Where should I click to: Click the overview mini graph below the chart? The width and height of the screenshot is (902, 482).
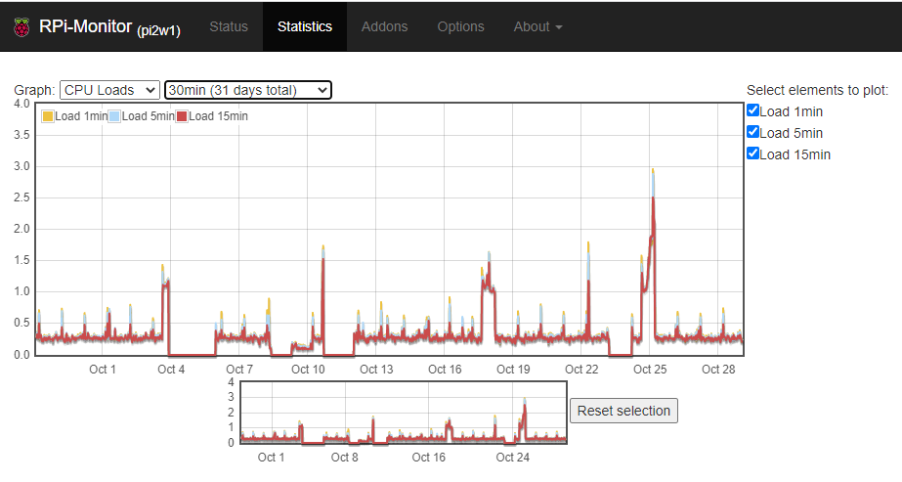click(403, 414)
